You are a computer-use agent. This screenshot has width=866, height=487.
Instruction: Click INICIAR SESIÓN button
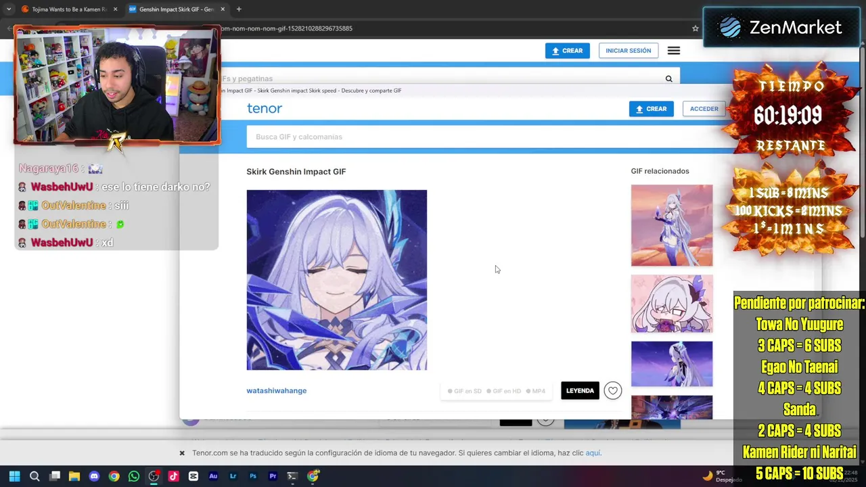click(628, 51)
